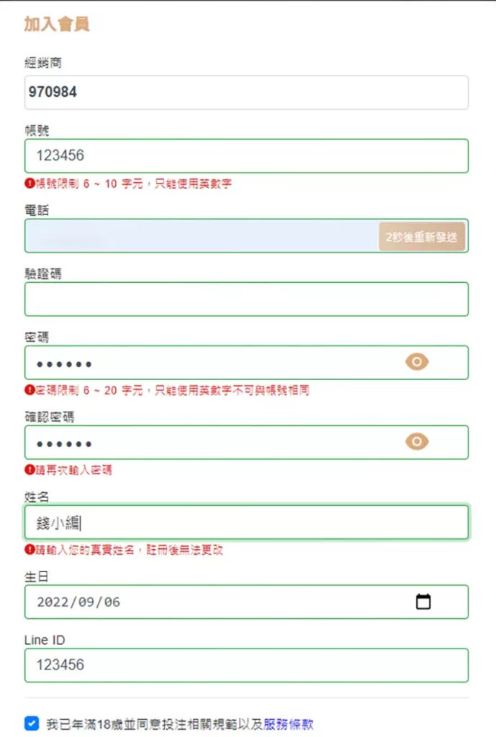Click the 請再次輸入密碼 error text
This screenshot has width=496, height=737.
(68, 471)
